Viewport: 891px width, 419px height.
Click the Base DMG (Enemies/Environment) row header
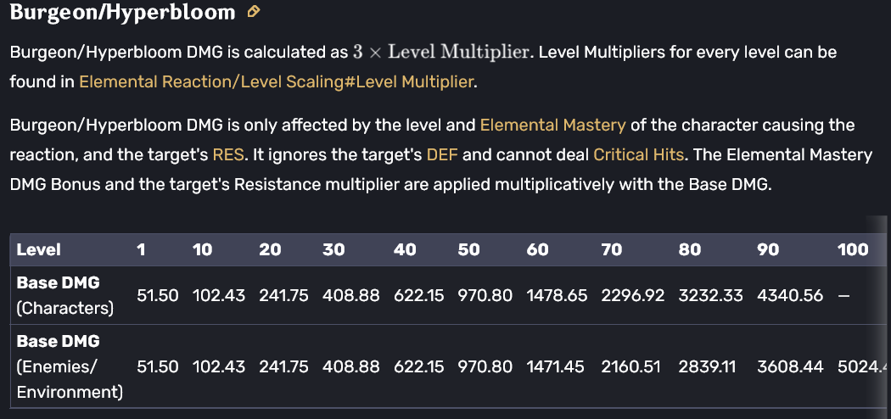tap(70, 366)
